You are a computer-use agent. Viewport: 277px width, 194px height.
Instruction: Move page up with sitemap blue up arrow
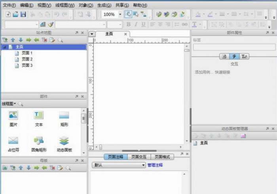(13, 40)
